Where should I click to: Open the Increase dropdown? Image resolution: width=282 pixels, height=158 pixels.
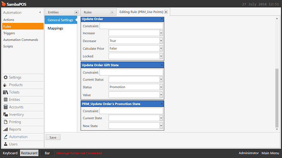coord(161,33)
